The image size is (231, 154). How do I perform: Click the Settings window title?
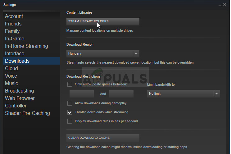10,5
